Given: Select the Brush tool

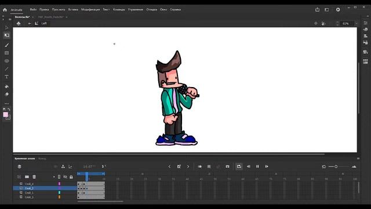Looking at the screenshot, I should click(6, 45).
